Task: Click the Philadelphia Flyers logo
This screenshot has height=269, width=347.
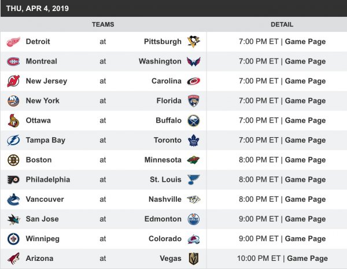Action: tap(13, 179)
